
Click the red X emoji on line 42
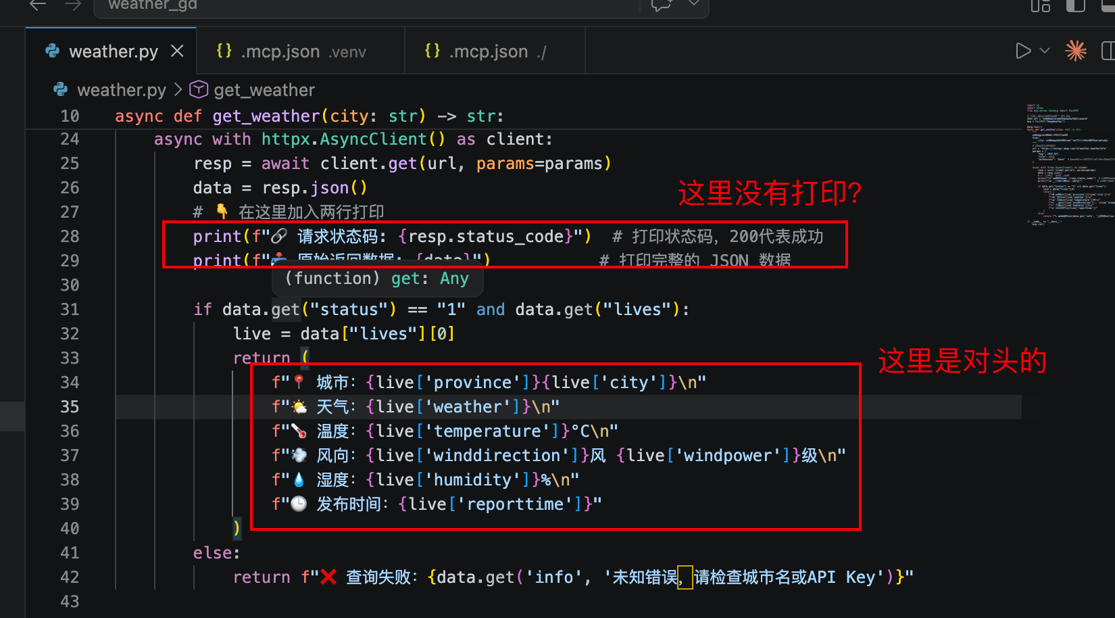(328, 577)
